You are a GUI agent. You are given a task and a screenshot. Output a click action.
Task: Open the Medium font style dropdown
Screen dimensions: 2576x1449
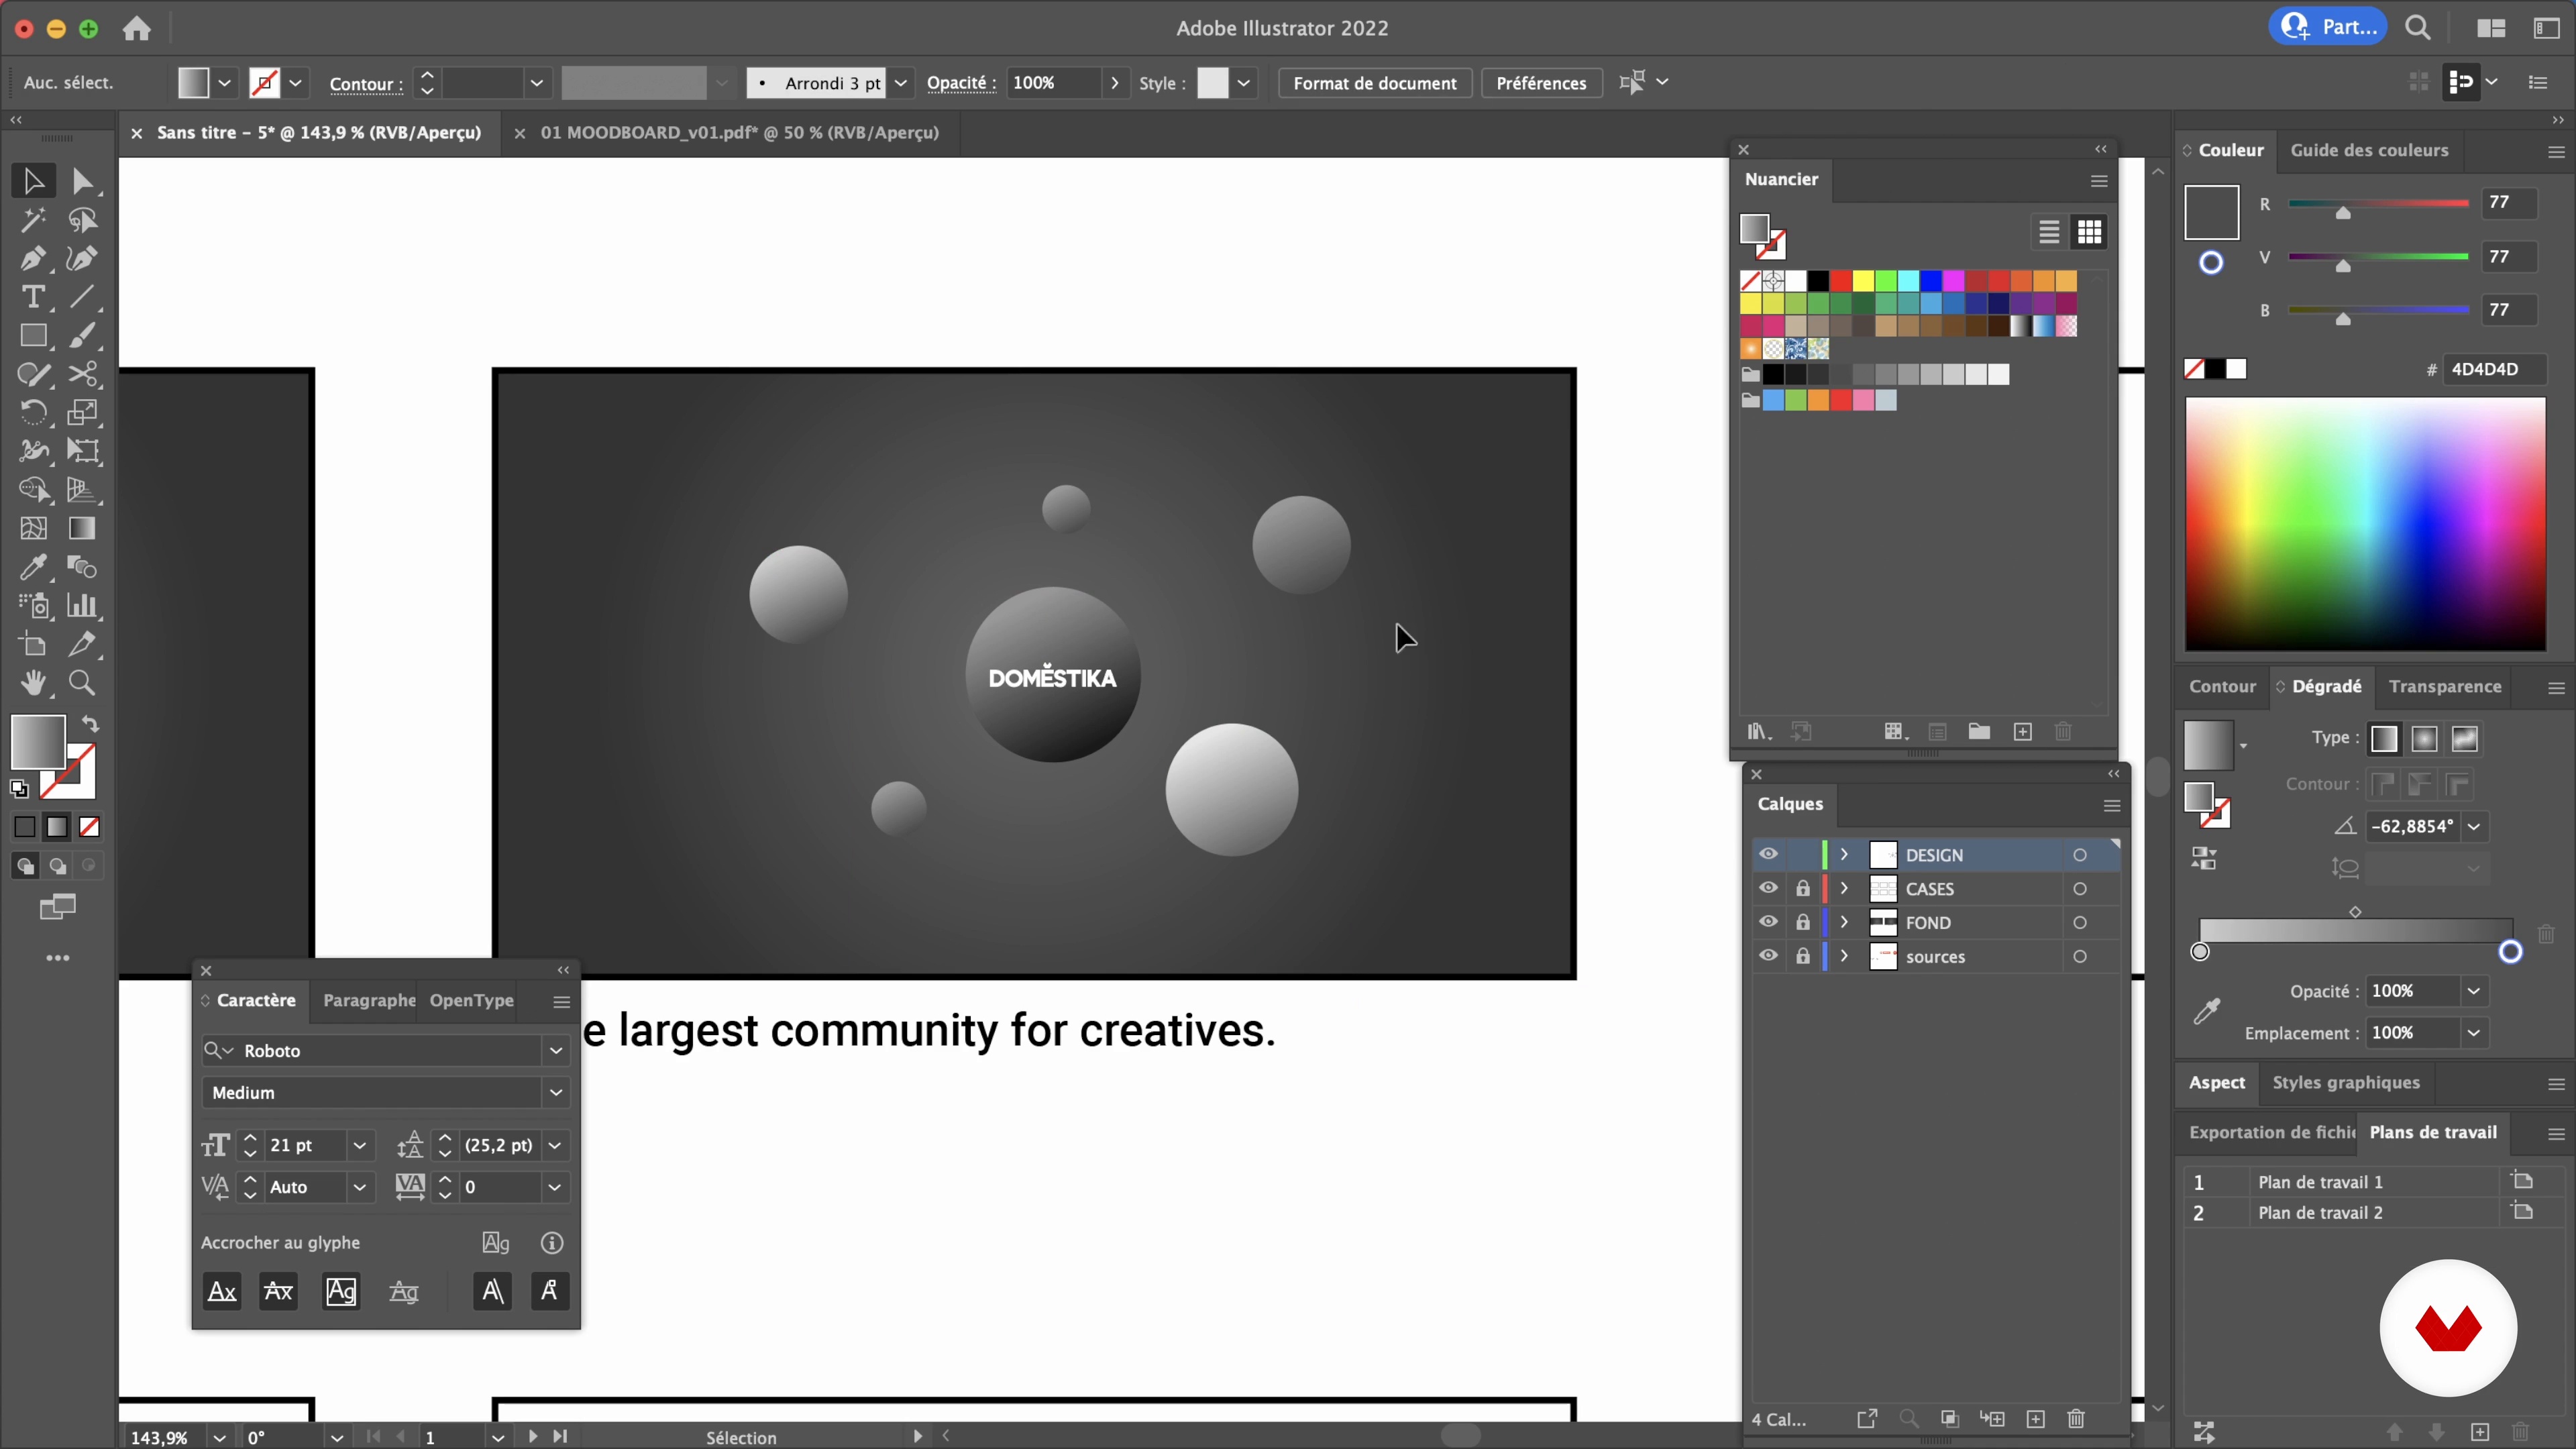pyautogui.click(x=556, y=1092)
